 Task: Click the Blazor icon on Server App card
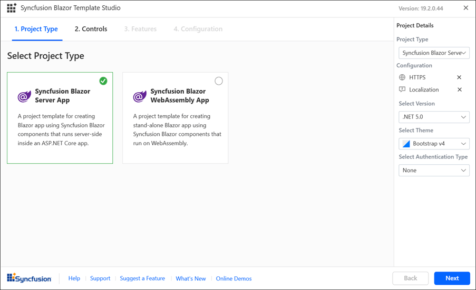coord(24,96)
